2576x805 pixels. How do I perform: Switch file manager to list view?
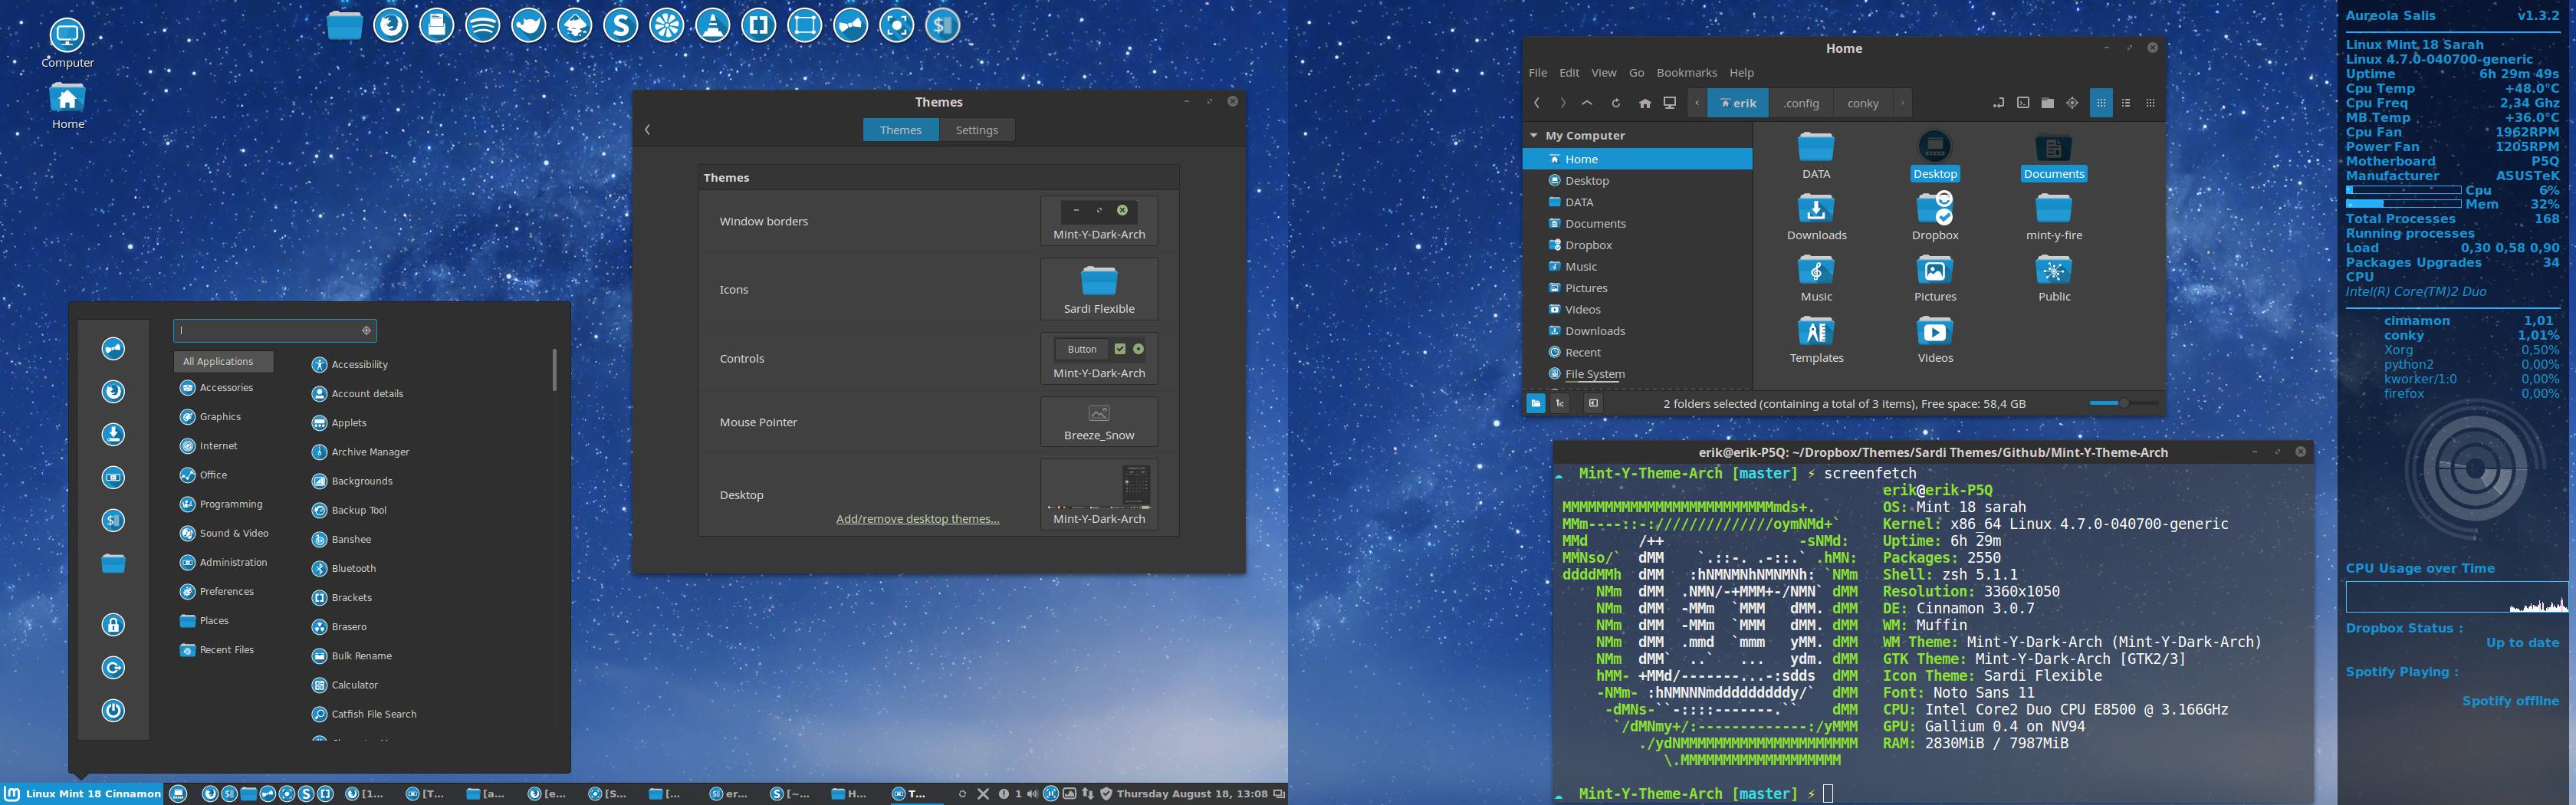click(x=2126, y=103)
